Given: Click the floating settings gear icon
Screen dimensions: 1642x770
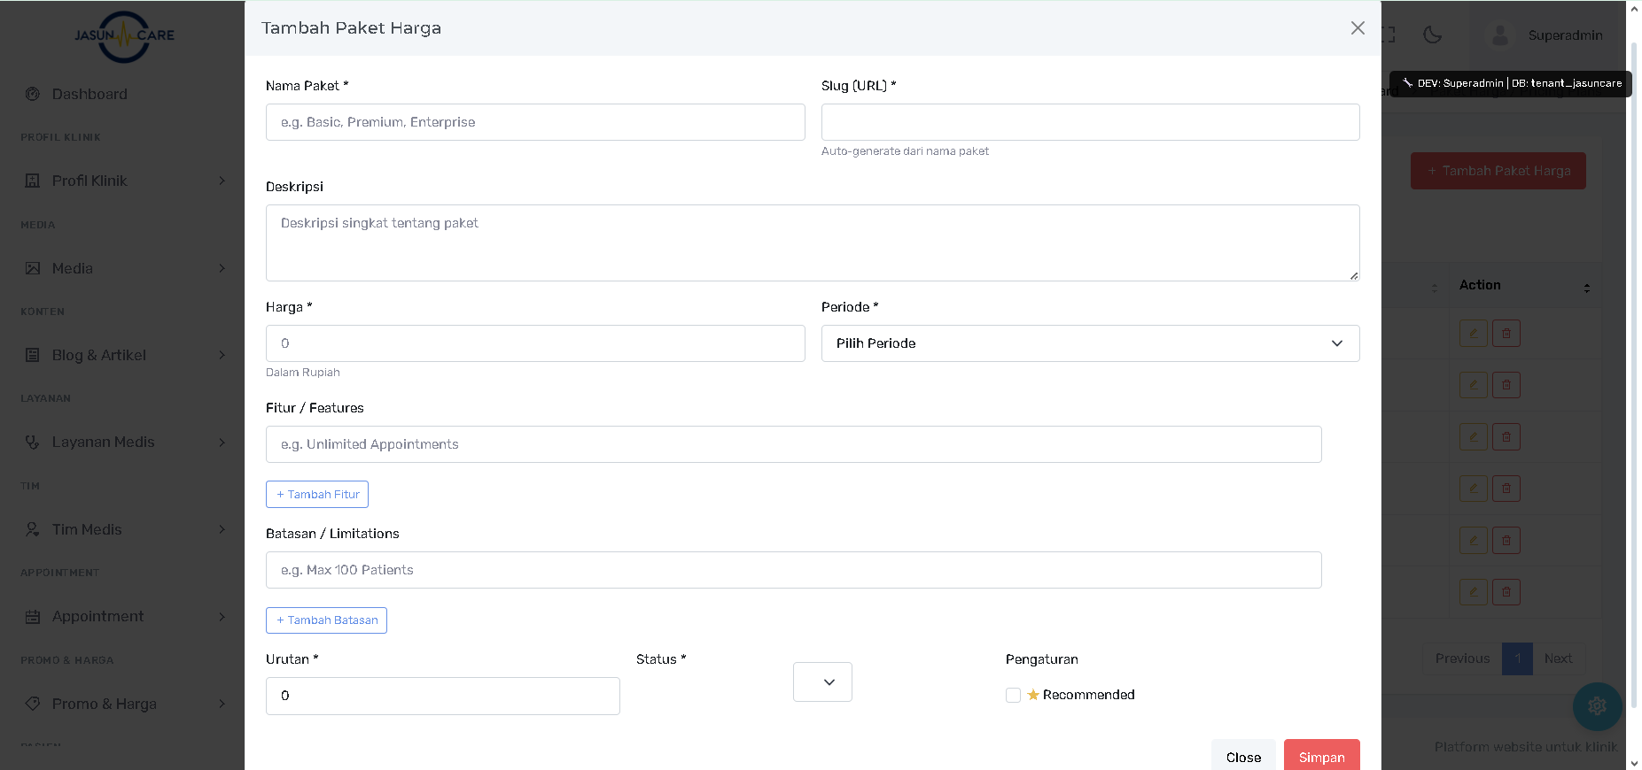Looking at the screenshot, I should pos(1597,705).
